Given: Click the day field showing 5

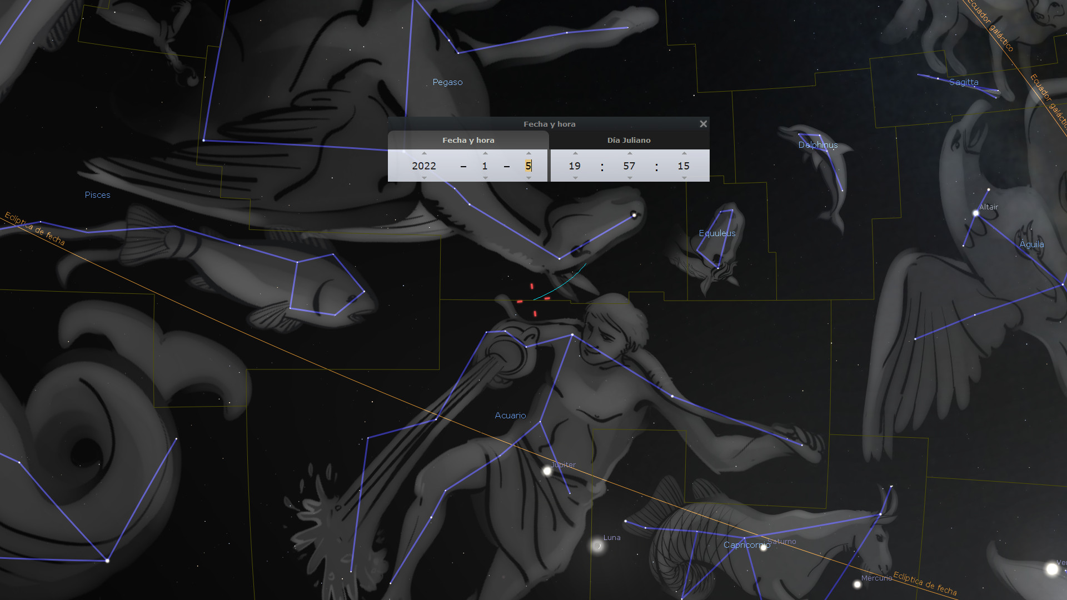Looking at the screenshot, I should pyautogui.click(x=528, y=166).
